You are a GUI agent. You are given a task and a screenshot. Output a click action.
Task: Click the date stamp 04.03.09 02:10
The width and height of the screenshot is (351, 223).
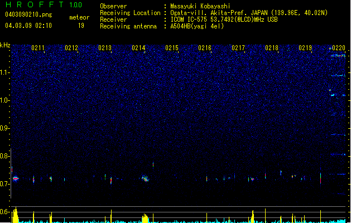[x=28, y=26]
